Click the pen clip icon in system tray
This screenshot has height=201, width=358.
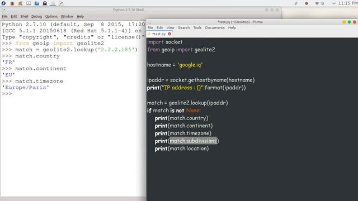[x=296, y=3]
